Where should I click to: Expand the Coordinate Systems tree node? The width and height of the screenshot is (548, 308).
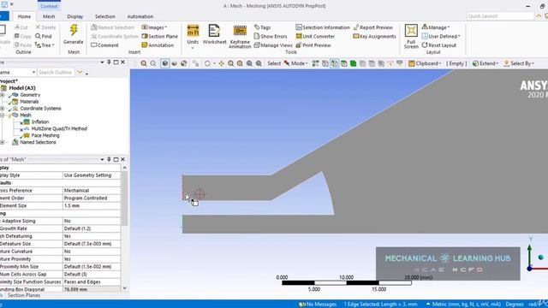3,109
